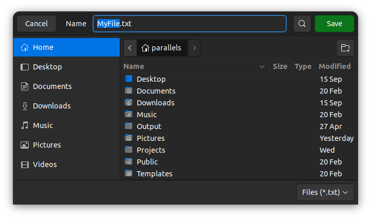Sort by the Modified column header
This screenshot has width=371, height=219.
pyautogui.click(x=335, y=66)
